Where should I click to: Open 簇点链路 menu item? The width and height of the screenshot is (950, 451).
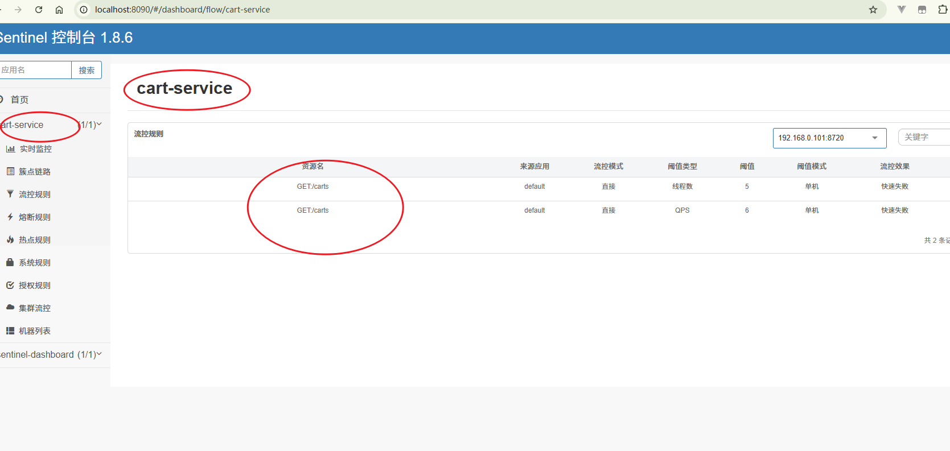click(x=35, y=172)
